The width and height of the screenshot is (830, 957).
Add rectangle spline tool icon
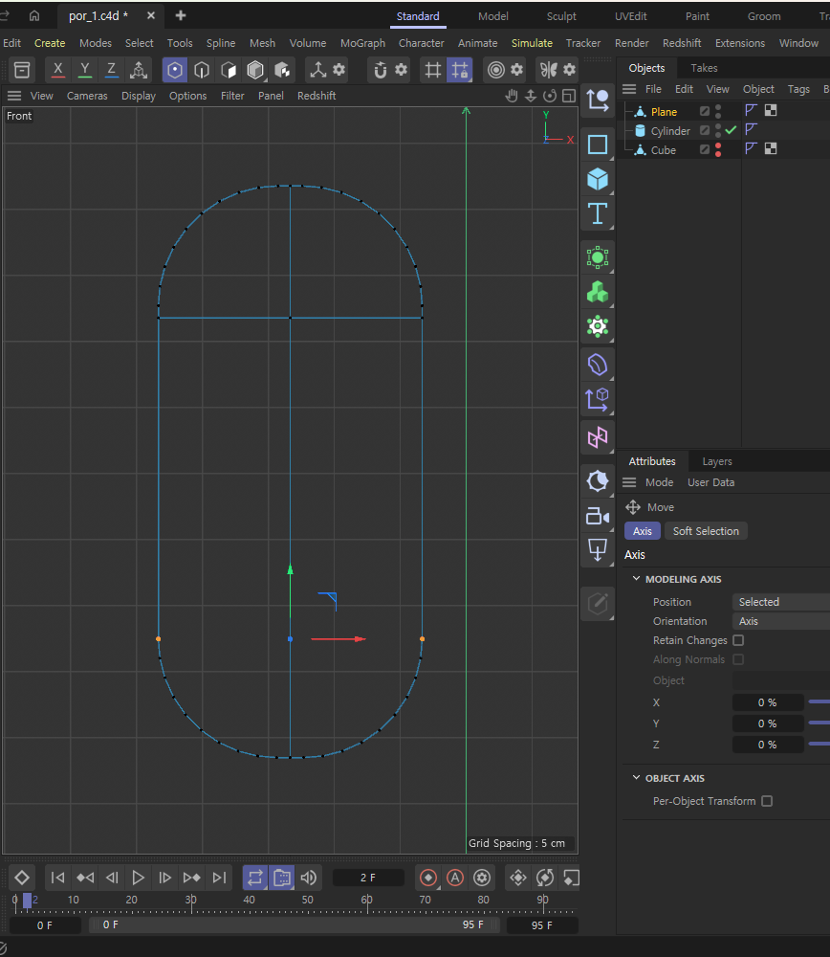click(x=598, y=145)
